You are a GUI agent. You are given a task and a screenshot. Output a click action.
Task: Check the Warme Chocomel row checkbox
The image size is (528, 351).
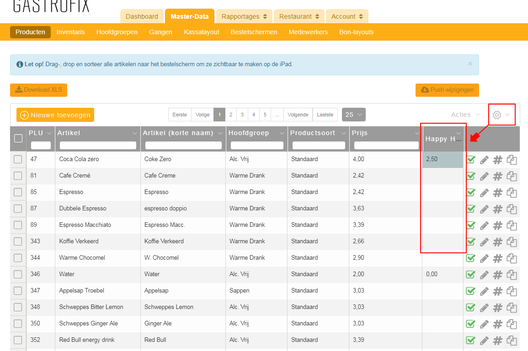pyautogui.click(x=18, y=258)
